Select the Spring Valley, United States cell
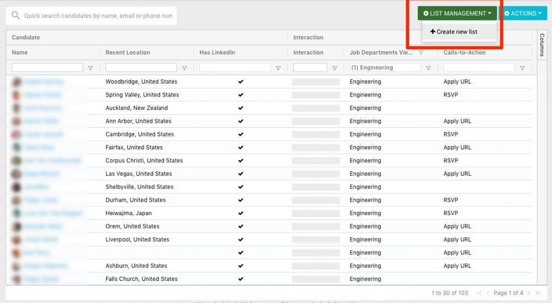Image resolution: width=552 pixels, height=303 pixels. click(x=142, y=95)
